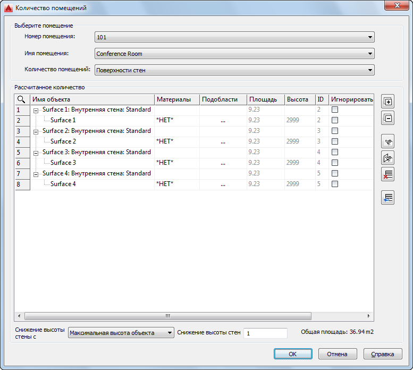Select 'Surface 3: Внутренняя стена: Standard' row

click(x=97, y=152)
